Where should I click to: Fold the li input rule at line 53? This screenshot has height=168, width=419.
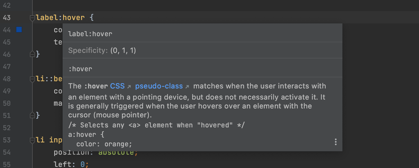(x=32, y=140)
